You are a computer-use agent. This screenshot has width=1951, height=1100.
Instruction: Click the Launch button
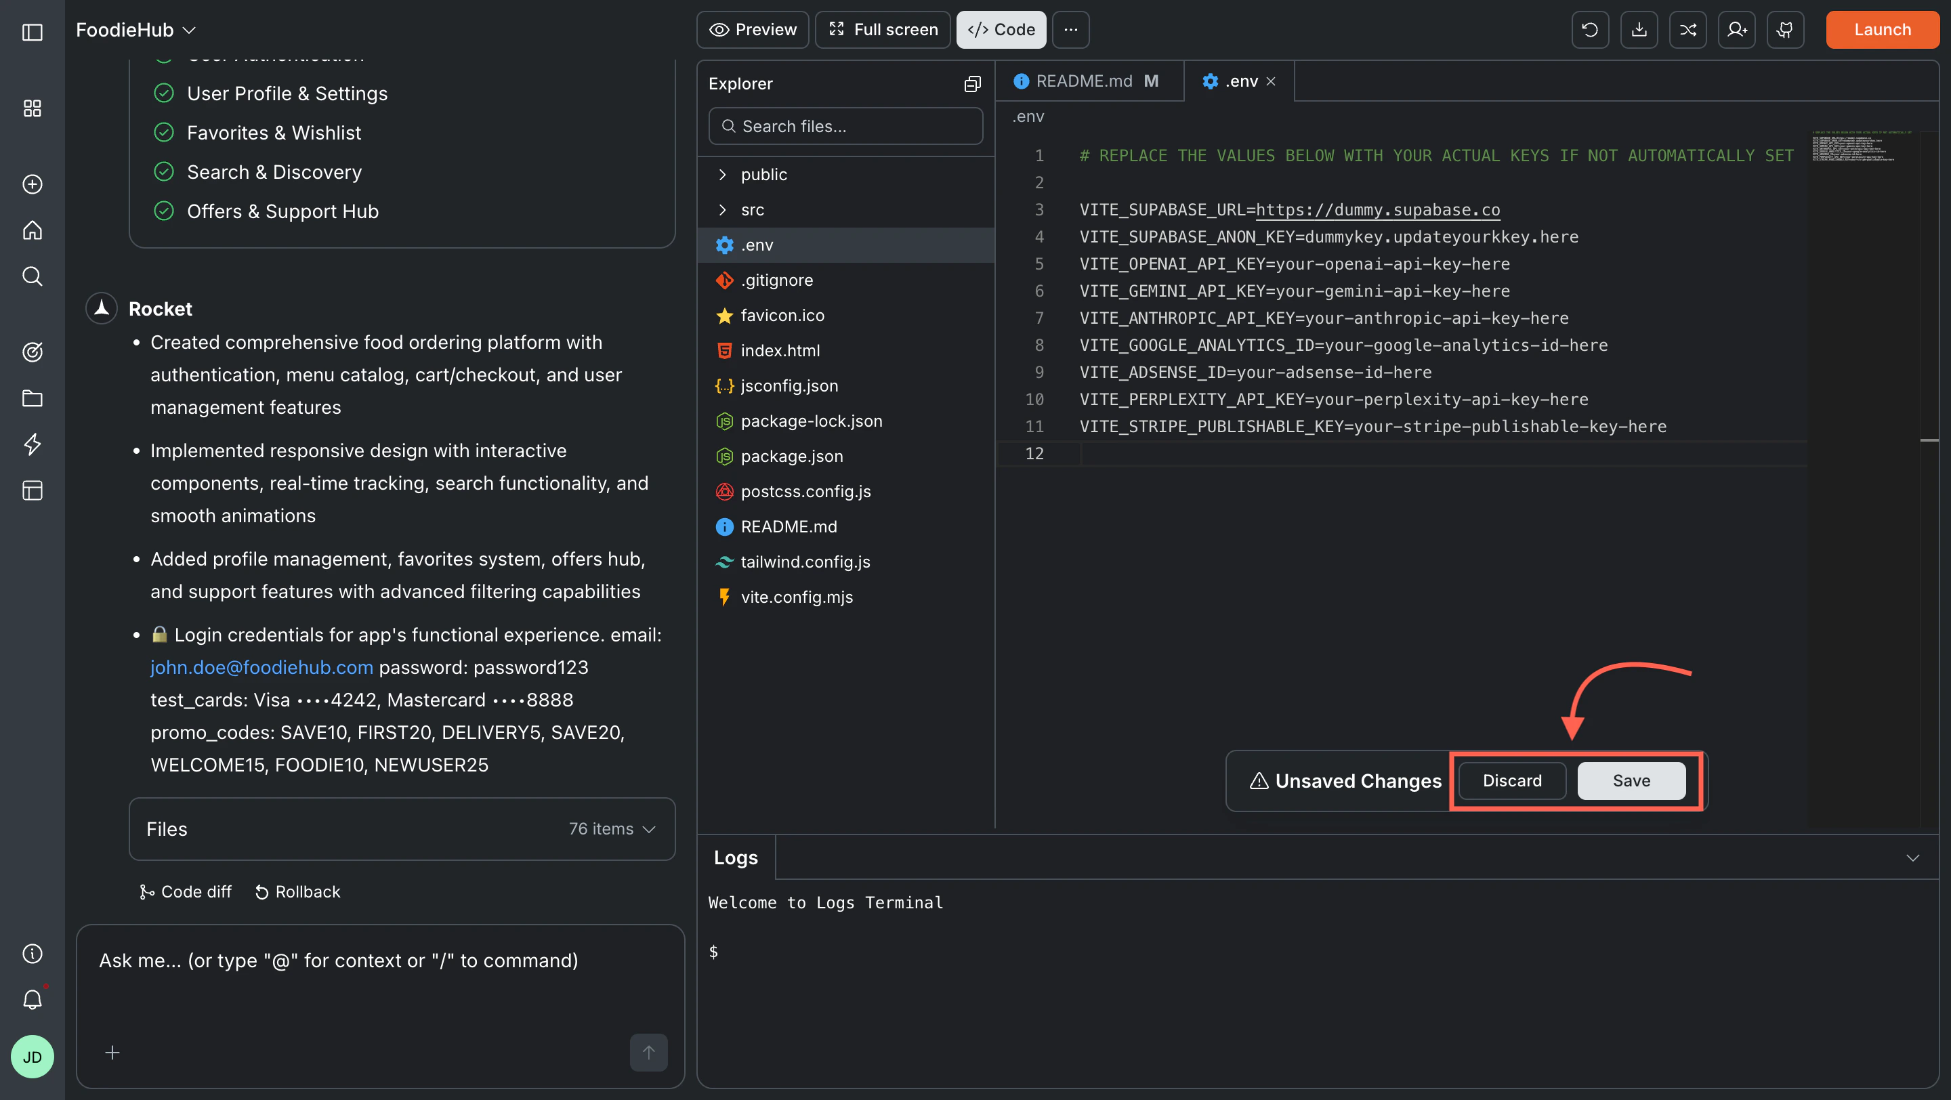pyautogui.click(x=1882, y=30)
